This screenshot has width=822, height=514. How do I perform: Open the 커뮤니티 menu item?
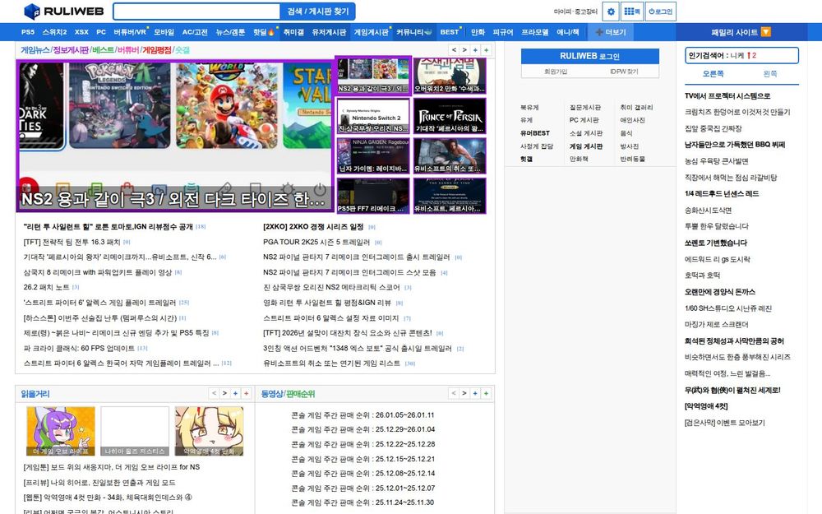[x=414, y=32]
